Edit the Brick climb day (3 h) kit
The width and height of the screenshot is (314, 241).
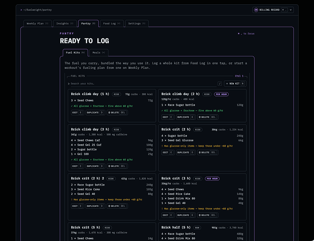coord(78,166)
